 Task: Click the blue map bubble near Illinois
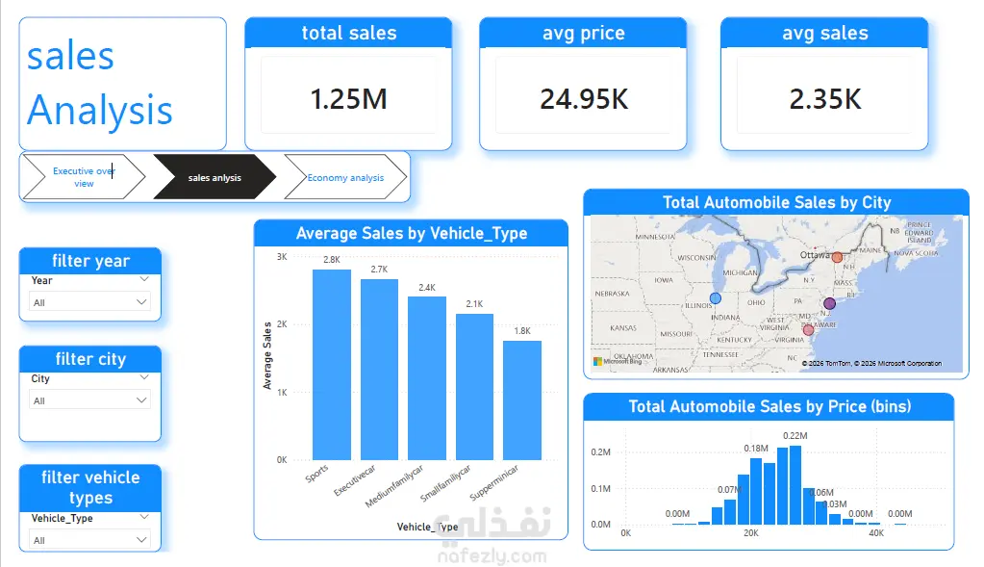click(716, 298)
